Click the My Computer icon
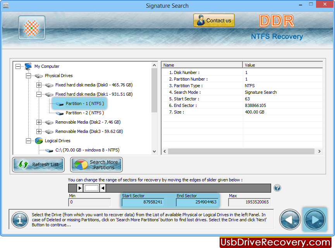Viewport: 335px width, 248px height. [x=28, y=66]
